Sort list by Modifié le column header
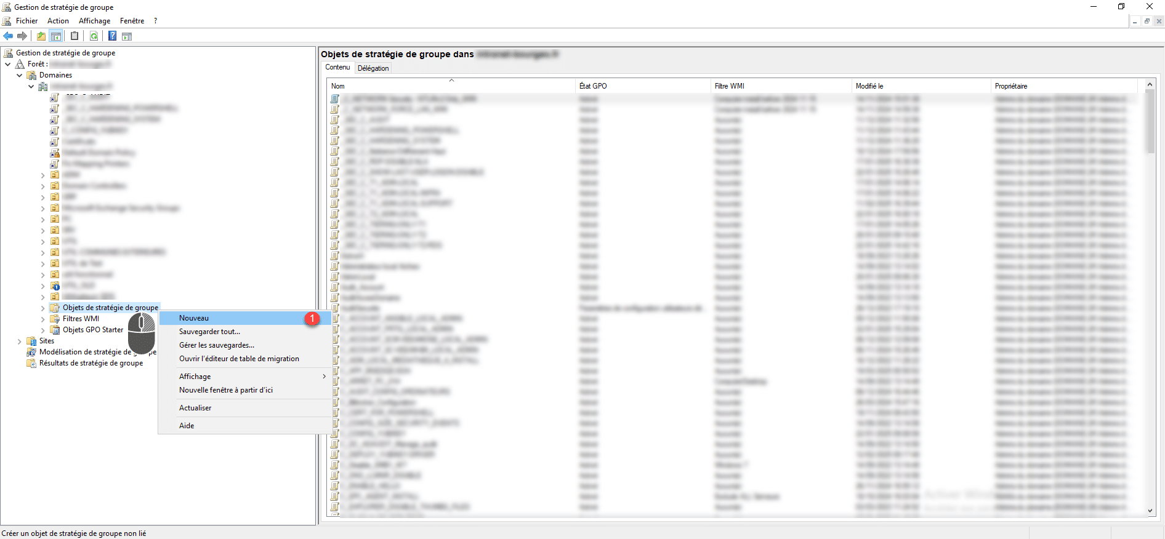 [869, 86]
